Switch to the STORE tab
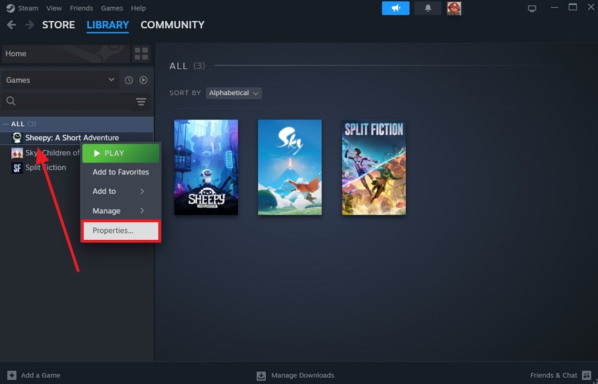Image resolution: width=598 pixels, height=384 pixels. pos(58,25)
